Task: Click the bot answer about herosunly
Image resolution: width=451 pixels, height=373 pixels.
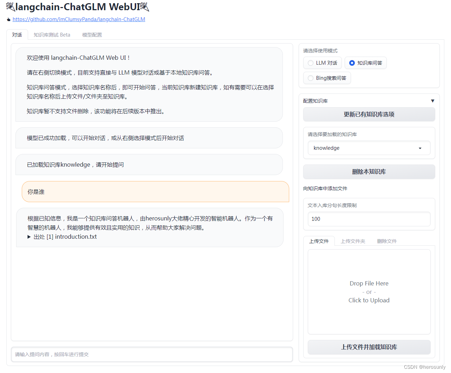Action: coord(150,227)
